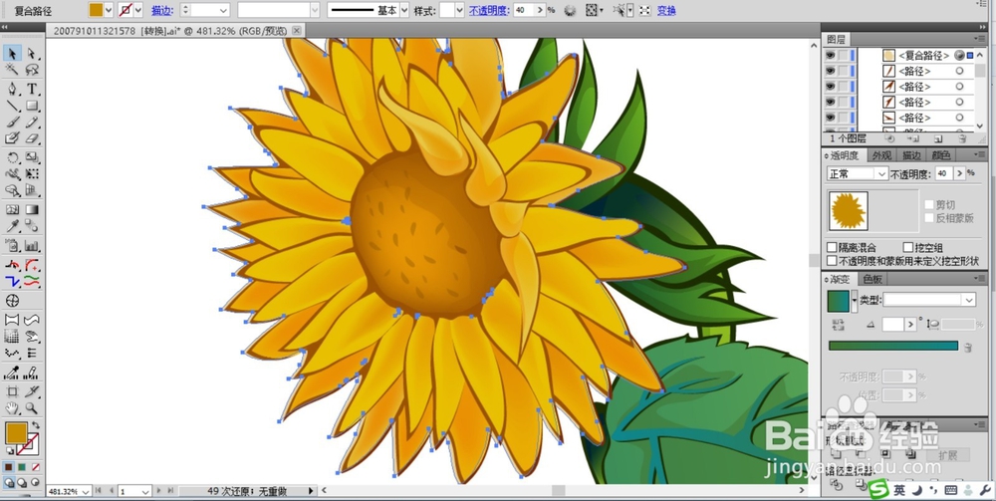Select the Magic Wand tool
Image resolution: width=996 pixels, height=501 pixels.
(12, 70)
